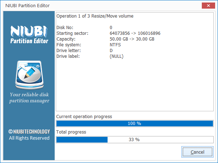
Task: Click the 'Disk No:' label
Action: coord(65,28)
